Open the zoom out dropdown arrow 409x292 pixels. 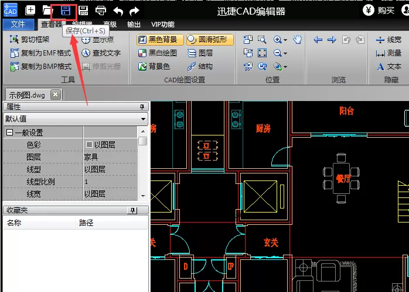pyautogui.click(x=285, y=53)
